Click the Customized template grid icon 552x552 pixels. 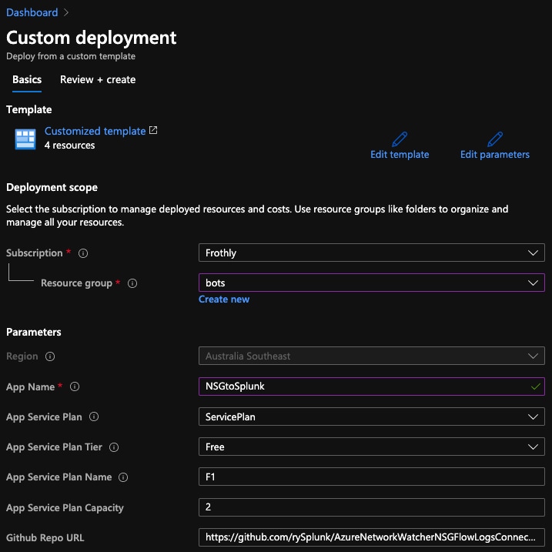(25, 139)
